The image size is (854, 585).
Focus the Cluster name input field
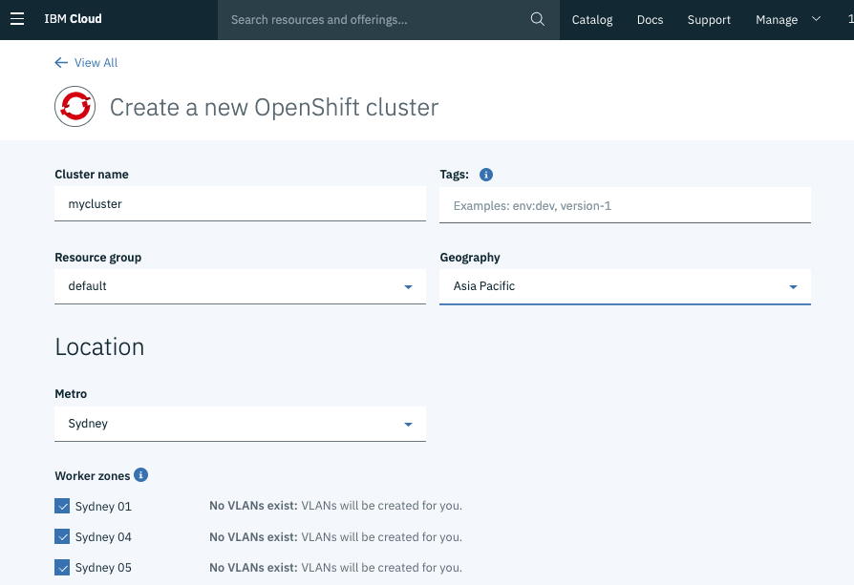click(x=240, y=204)
